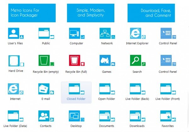Select the Desktop icon
The height and width of the screenshot is (132, 189).
click(x=74, y=116)
